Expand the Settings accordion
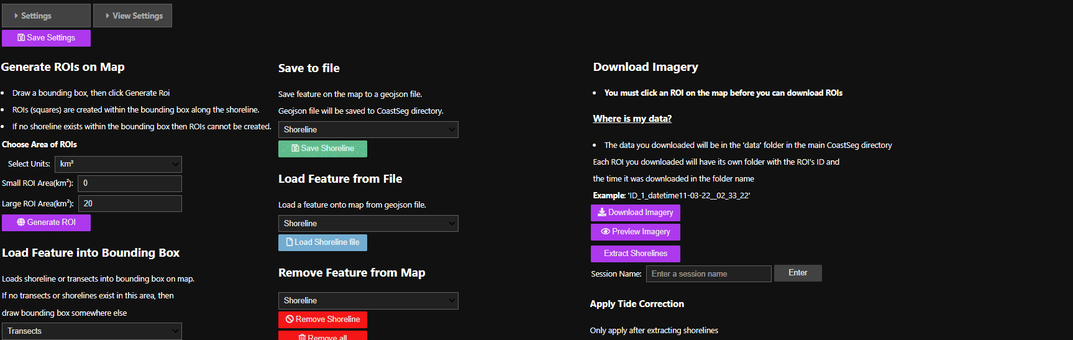This screenshot has height=340, width=1073. [x=46, y=16]
